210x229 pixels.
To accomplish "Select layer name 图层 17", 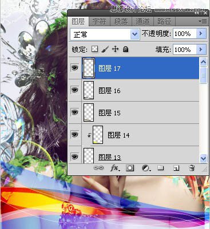I will [x=109, y=69].
